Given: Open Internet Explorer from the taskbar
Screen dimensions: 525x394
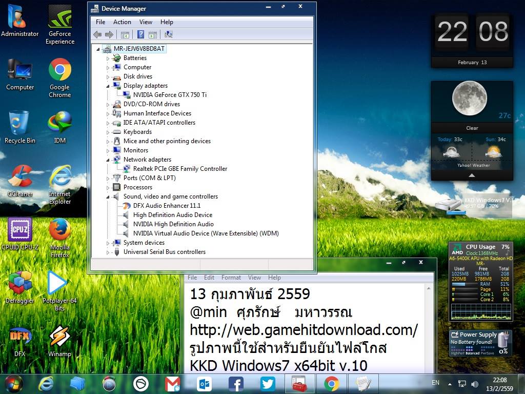Looking at the screenshot, I should [46, 384].
